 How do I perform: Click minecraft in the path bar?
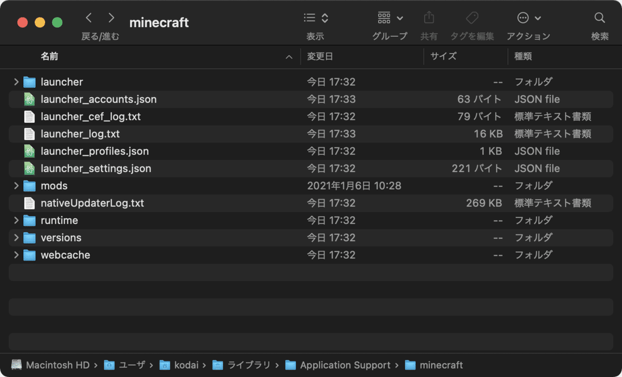point(434,365)
